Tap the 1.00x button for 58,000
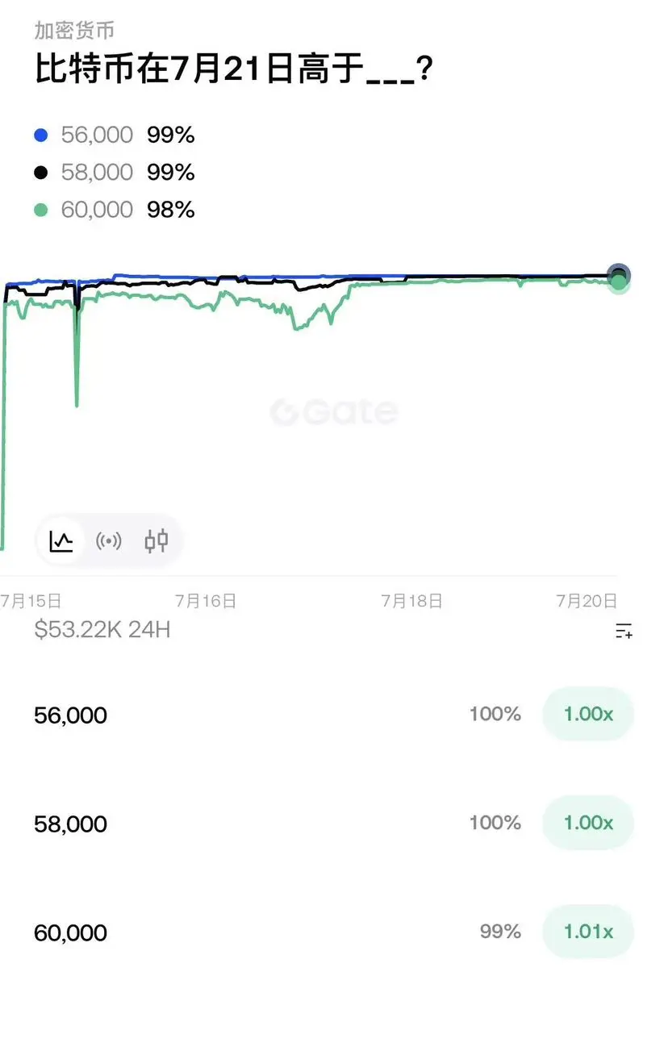The width and height of the screenshot is (668, 1051). [x=588, y=823]
